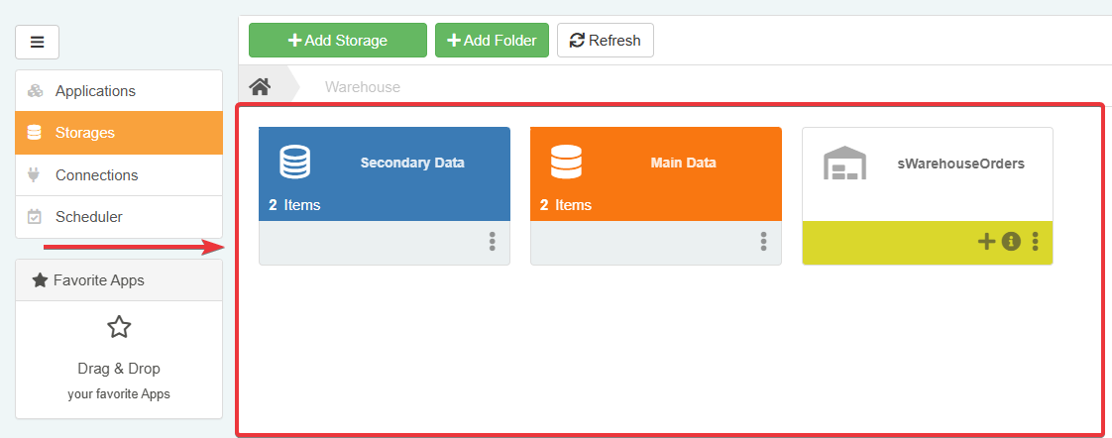Open Secondary Data three-dot options menu
This screenshot has width=1112, height=438.
492,241
